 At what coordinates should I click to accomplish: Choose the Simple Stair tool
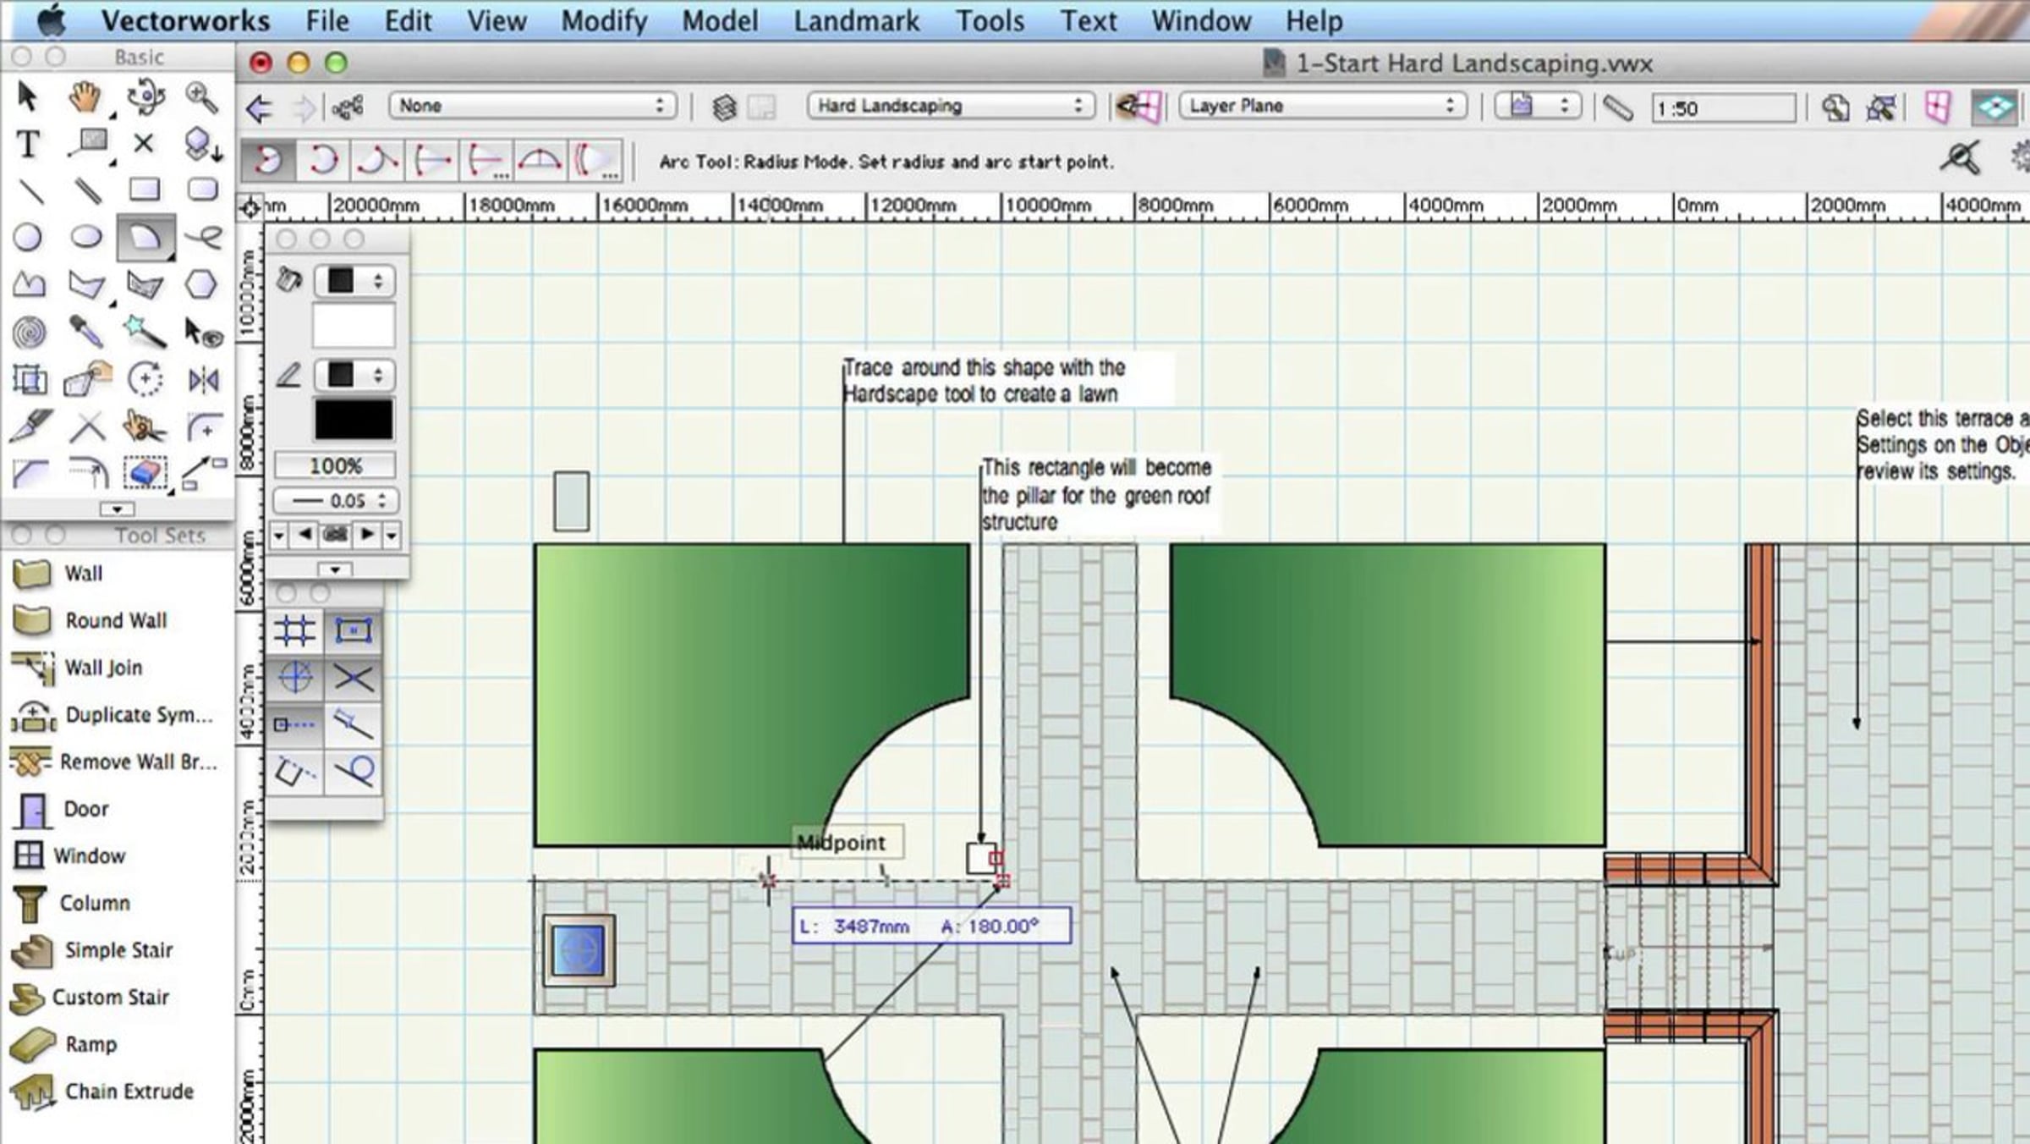(x=118, y=950)
